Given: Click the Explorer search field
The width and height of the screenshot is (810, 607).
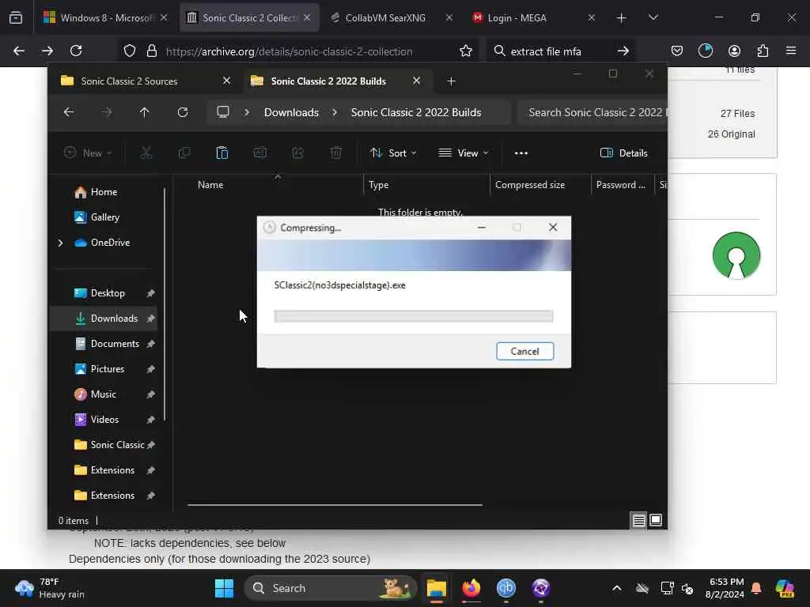Looking at the screenshot, I should coord(594,112).
